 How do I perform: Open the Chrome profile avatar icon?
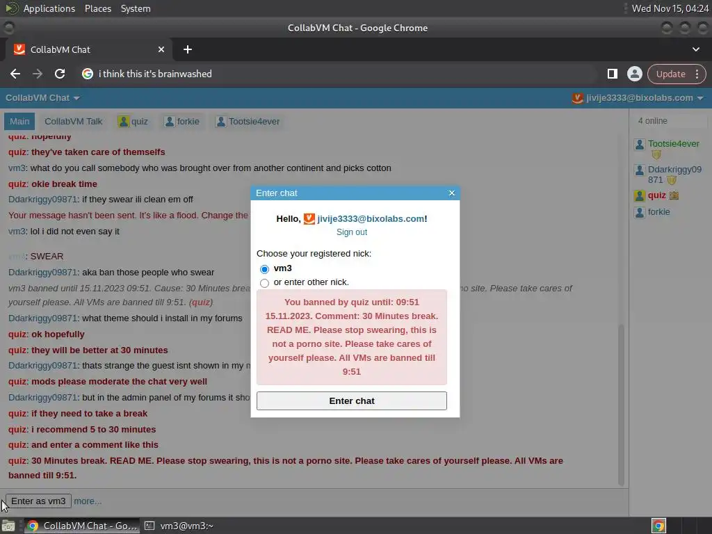coord(634,74)
